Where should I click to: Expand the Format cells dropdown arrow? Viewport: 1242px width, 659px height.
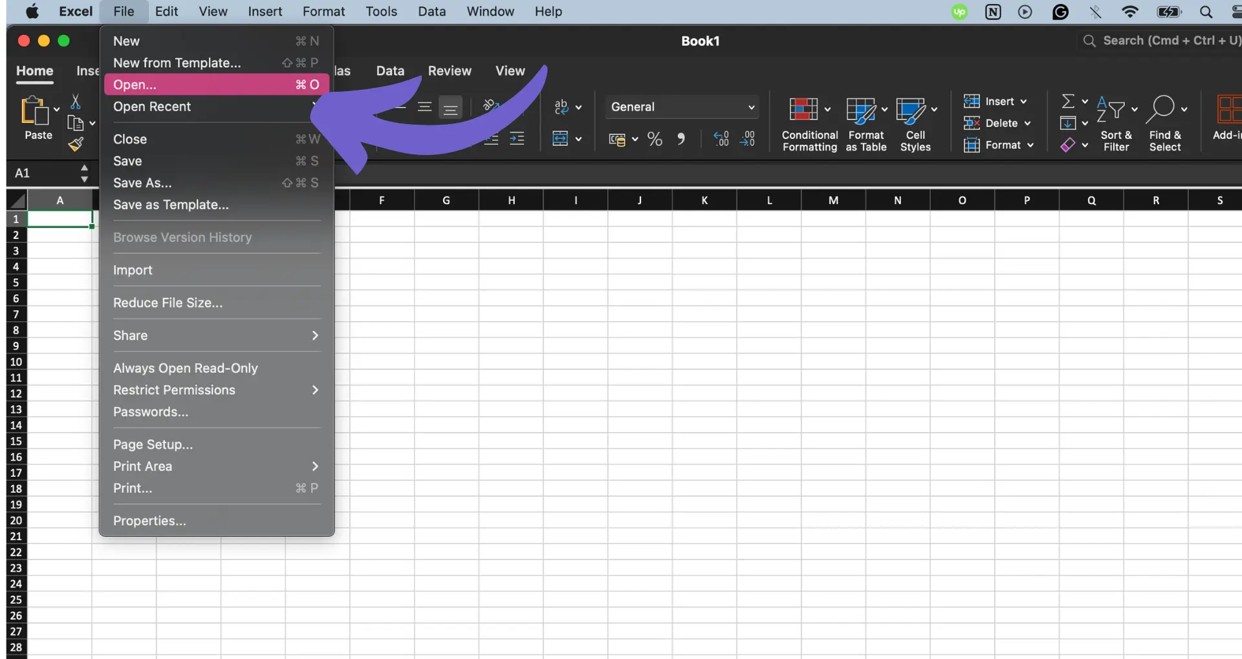coord(1030,145)
